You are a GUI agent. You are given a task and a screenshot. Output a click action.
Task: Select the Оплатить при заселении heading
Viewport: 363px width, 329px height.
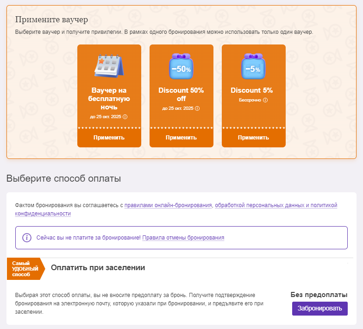point(98,268)
